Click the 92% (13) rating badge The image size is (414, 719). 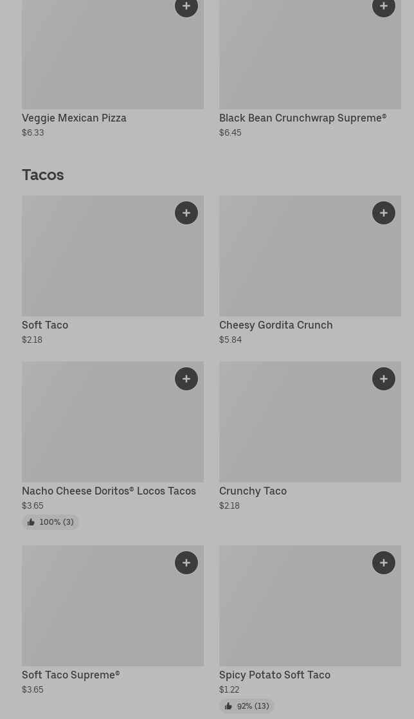247,706
